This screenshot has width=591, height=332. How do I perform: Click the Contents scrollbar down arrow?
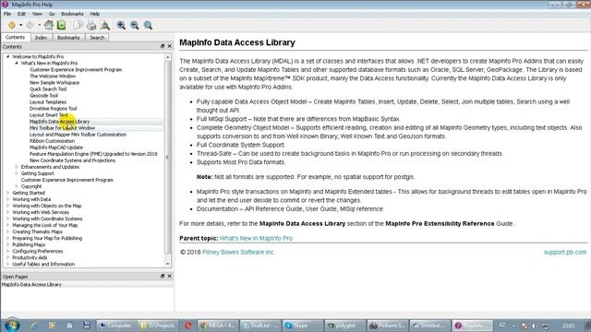(168, 265)
